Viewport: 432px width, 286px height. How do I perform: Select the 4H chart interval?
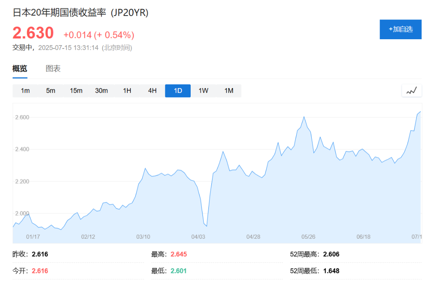click(x=152, y=90)
